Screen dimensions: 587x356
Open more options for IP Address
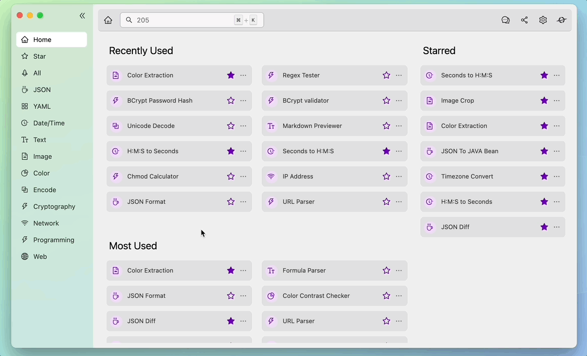[x=399, y=176]
